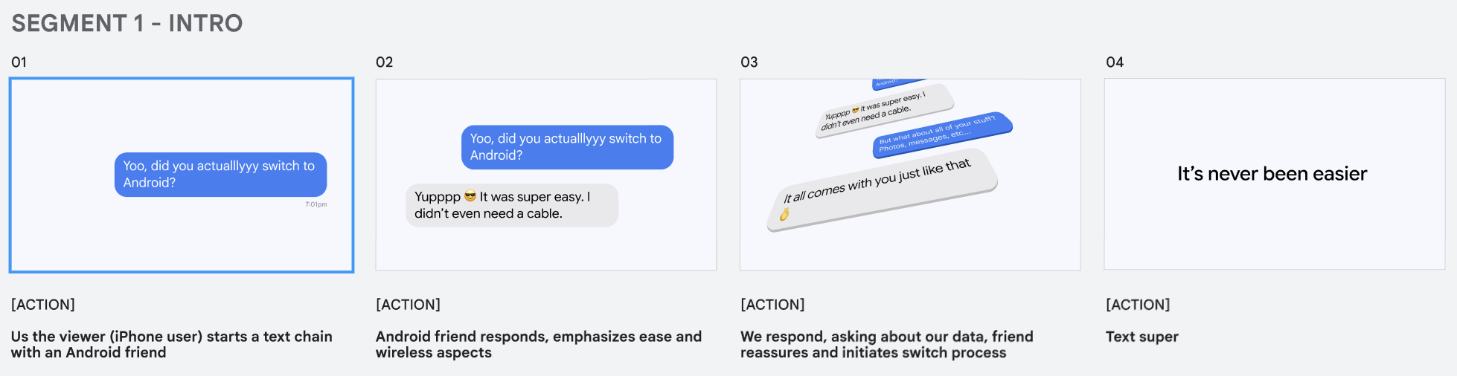Select storyboard frame 02 thumbnail
1457x376 pixels.
coord(546,175)
